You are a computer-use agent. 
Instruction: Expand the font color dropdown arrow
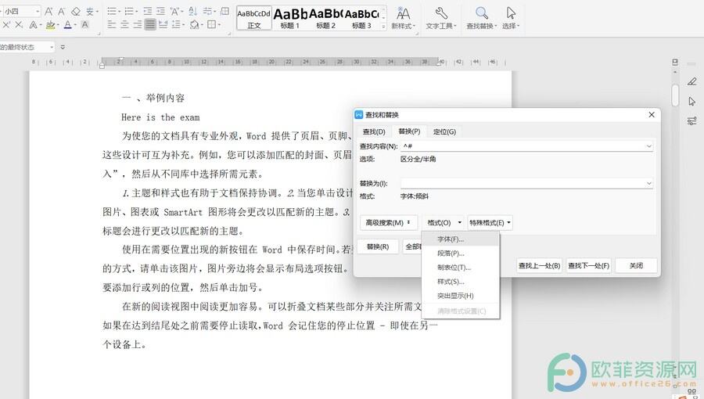[75, 25]
